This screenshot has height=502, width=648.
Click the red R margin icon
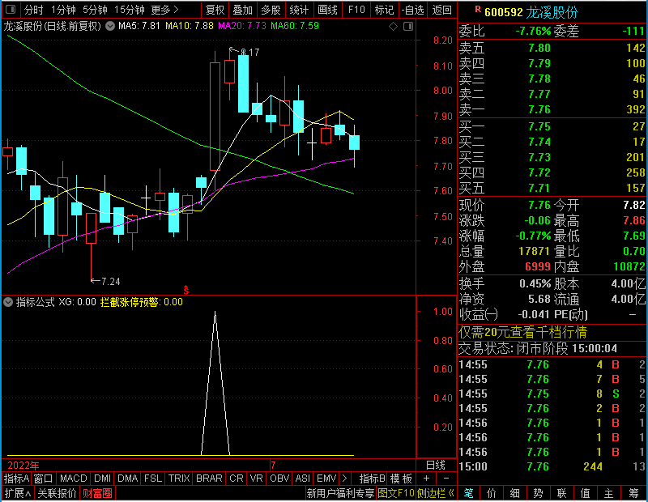click(x=478, y=10)
